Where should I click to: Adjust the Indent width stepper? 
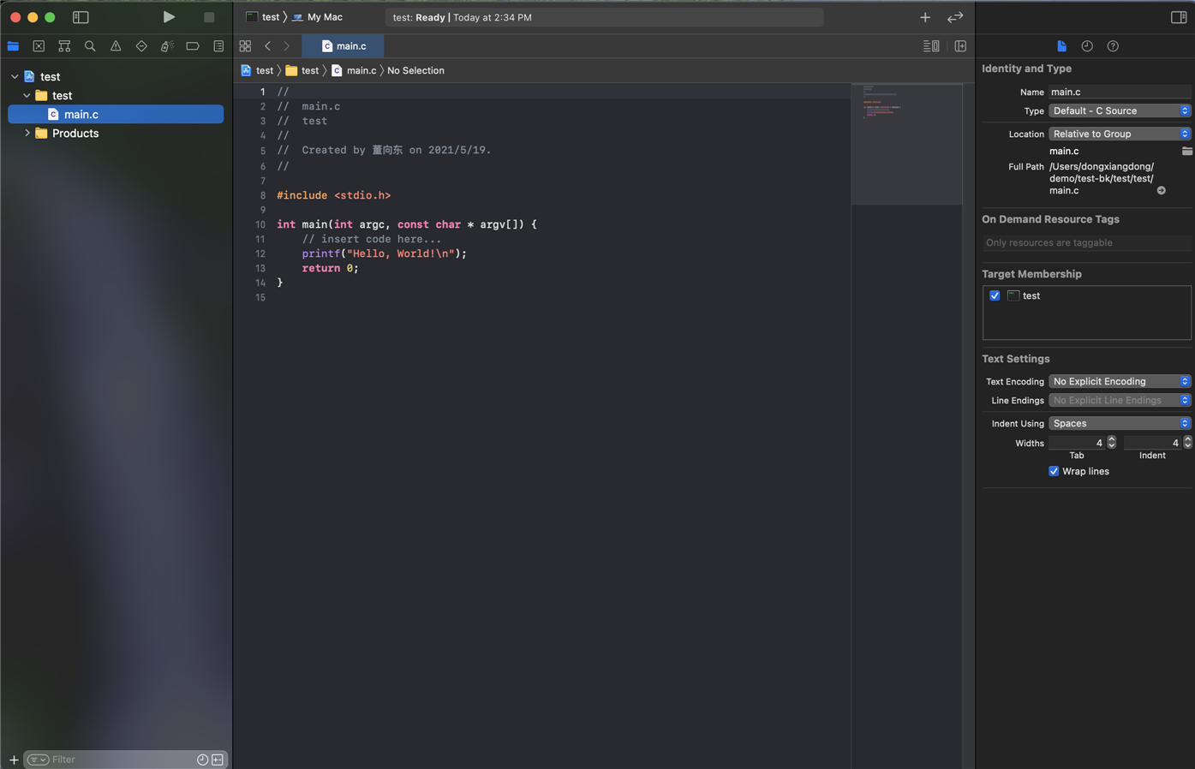pyautogui.click(x=1187, y=443)
